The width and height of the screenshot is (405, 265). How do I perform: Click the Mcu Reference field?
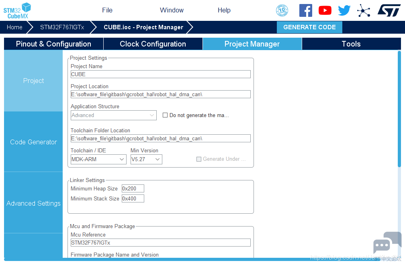[x=161, y=243]
